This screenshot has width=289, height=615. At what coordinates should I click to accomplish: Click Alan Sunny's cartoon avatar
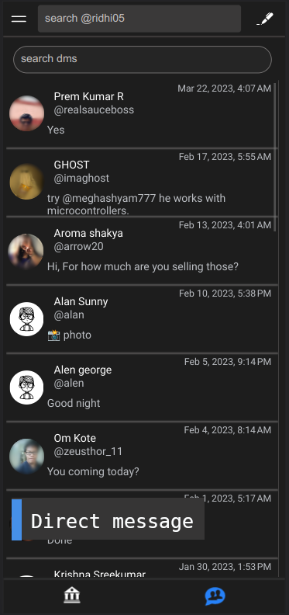pyautogui.click(x=26, y=319)
